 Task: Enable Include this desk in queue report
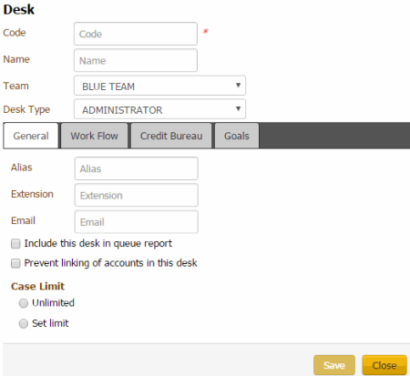[x=15, y=244]
